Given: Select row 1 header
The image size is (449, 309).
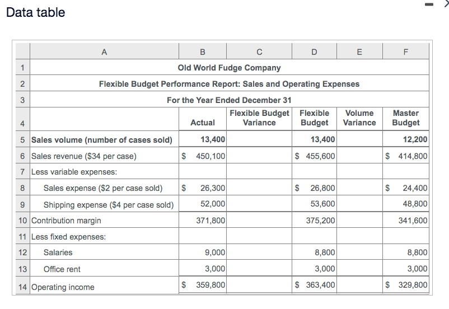Looking at the screenshot, I should (22, 68).
